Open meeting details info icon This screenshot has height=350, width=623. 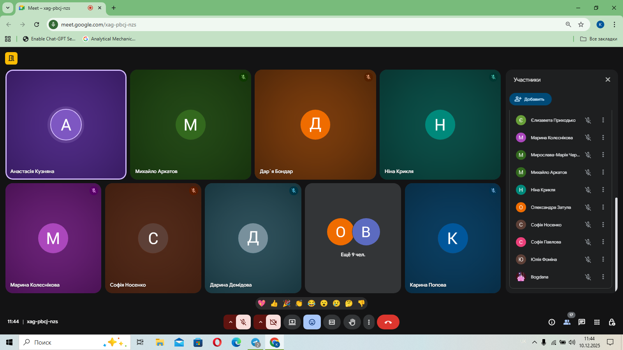click(x=552, y=322)
